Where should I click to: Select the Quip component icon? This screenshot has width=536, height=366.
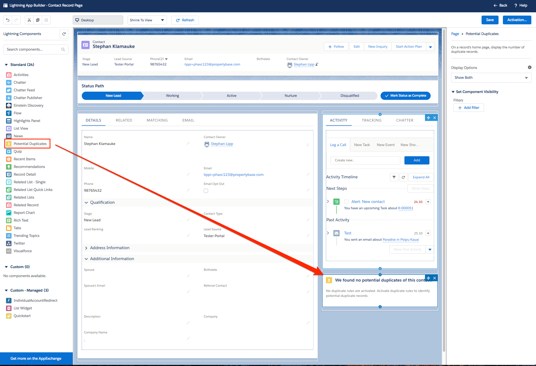pyautogui.click(x=9, y=151)
